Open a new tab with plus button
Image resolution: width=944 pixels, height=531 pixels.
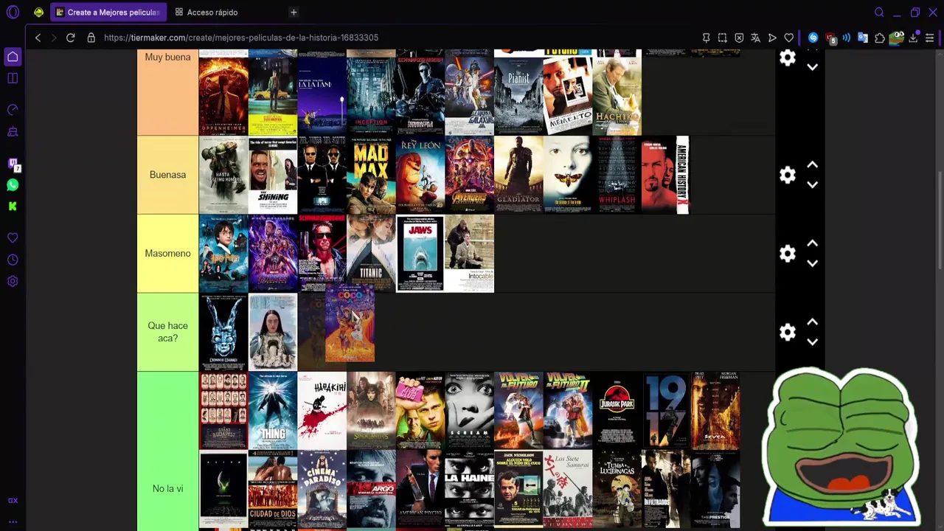[294, 12]
